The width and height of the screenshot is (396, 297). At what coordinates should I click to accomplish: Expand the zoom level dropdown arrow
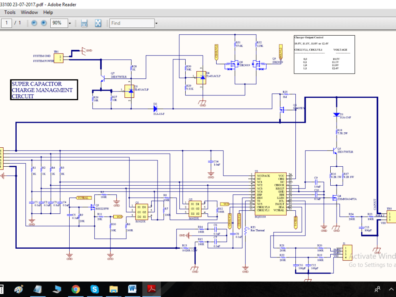point(70,23)
